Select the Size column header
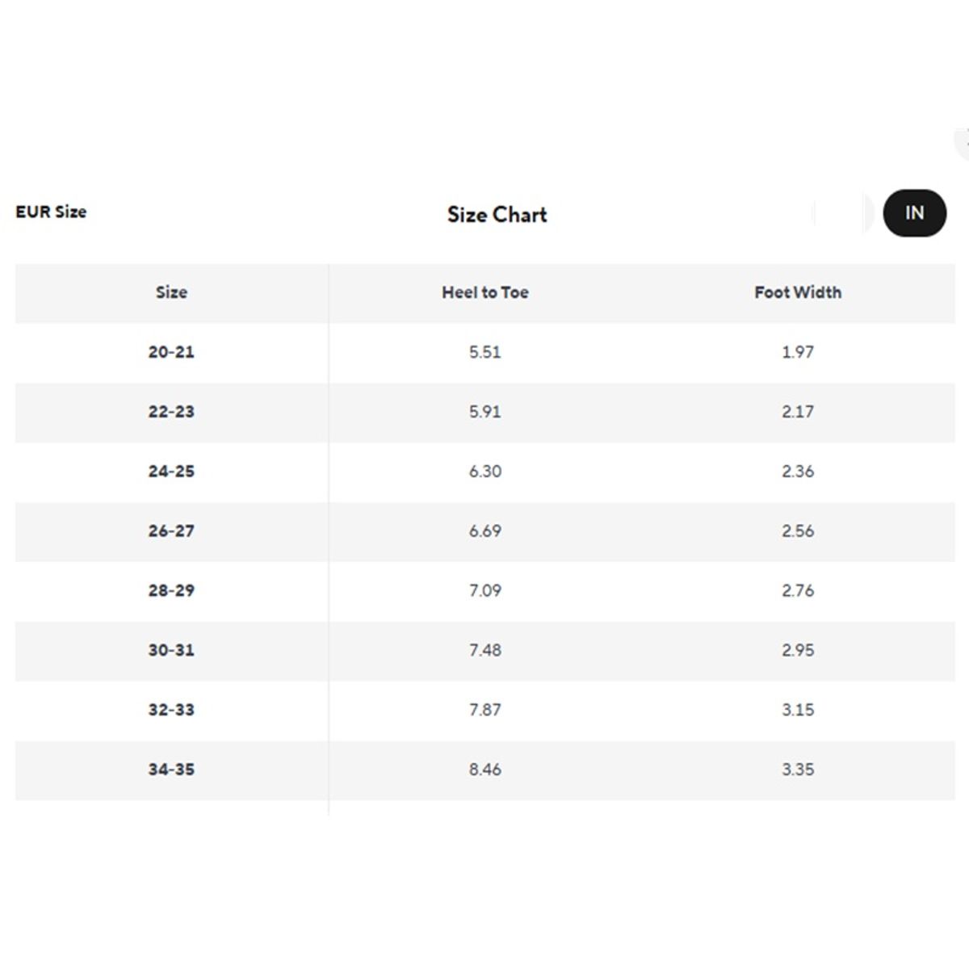Screen dimensions: 969x969 pyautogui.click(x=171, y=292)
